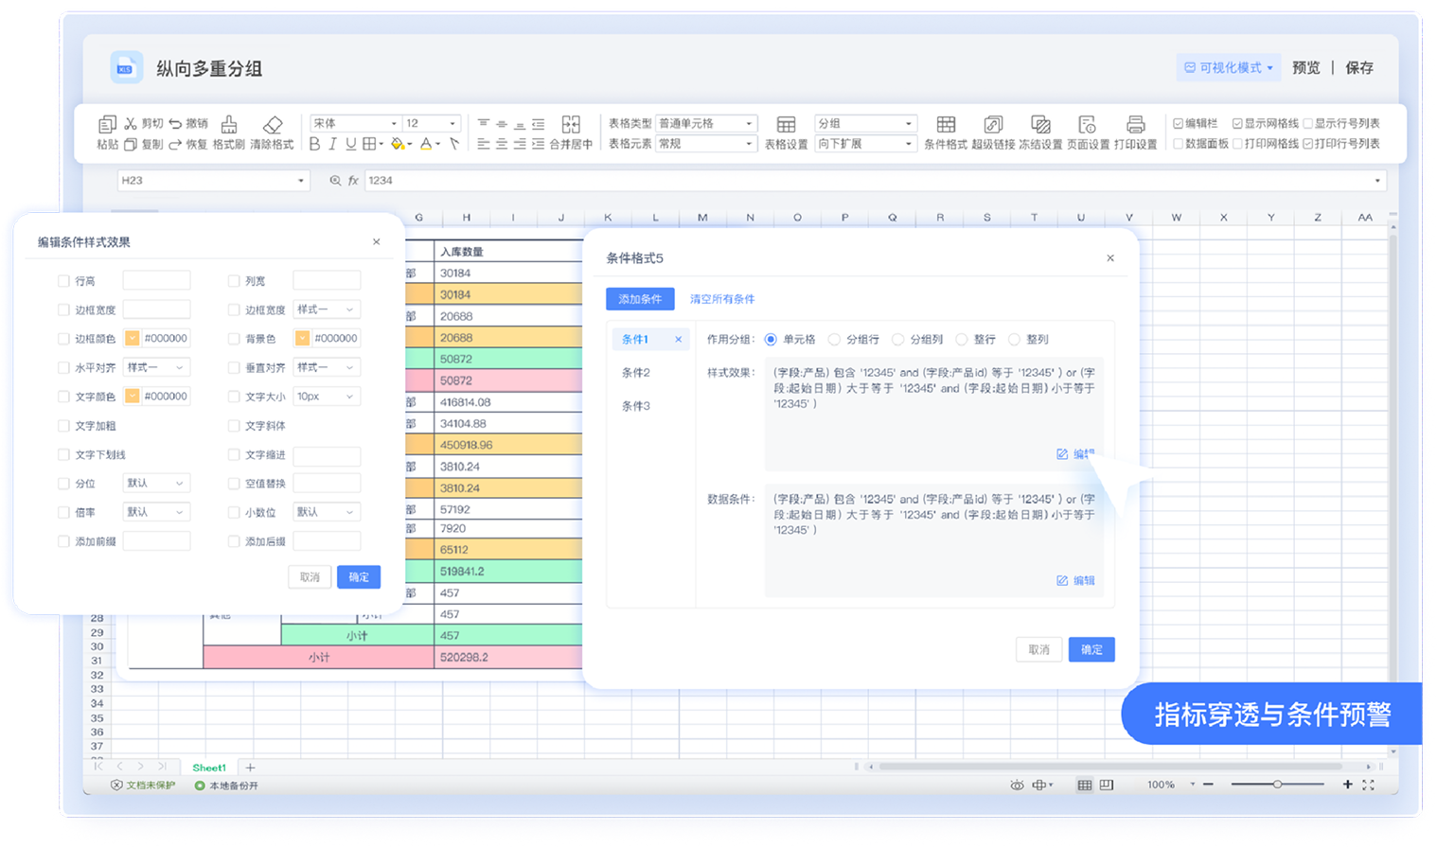Image resolution: width=1437 pixels, height=848 pixels.
Task: Open conditional format (条件格式) tool
Action: click(x=946, y=125)
